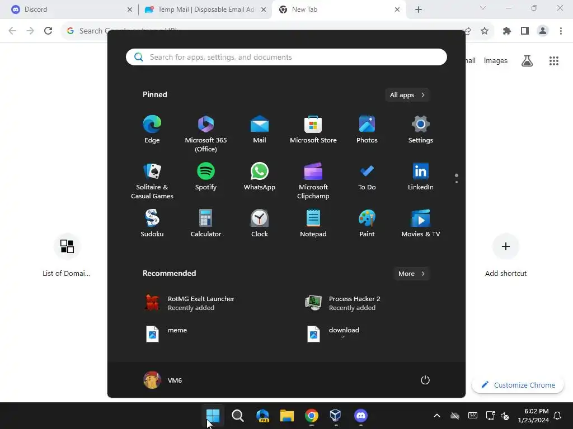Open notifications bell in taskbar
The image size is (573, 429).
(557, 416)
